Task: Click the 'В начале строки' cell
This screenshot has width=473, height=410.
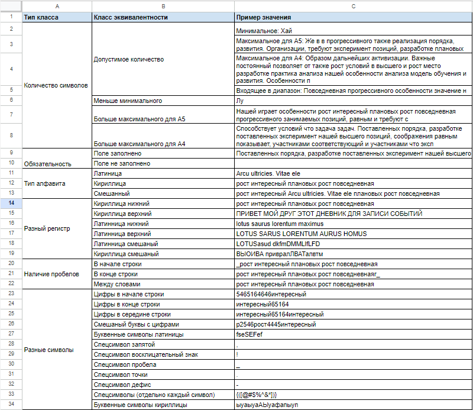Action: pos(163,264)
